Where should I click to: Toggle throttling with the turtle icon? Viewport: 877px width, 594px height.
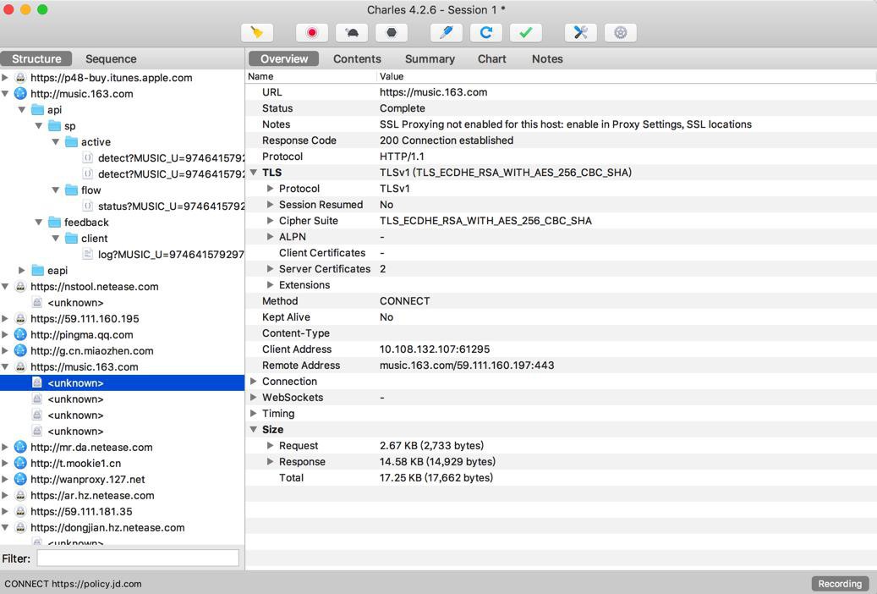coord(351,32)
